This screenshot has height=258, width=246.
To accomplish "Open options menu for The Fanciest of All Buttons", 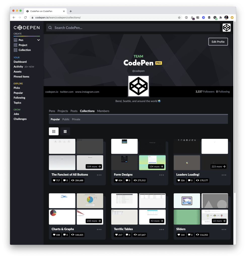I will (99, 175).
